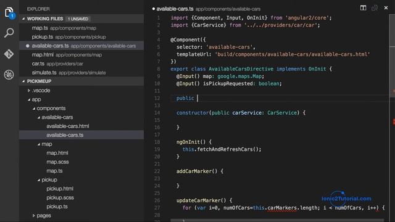Click the open changes icon beside split editor
Viewport: 395px width, 222px height.
point(375,8)
